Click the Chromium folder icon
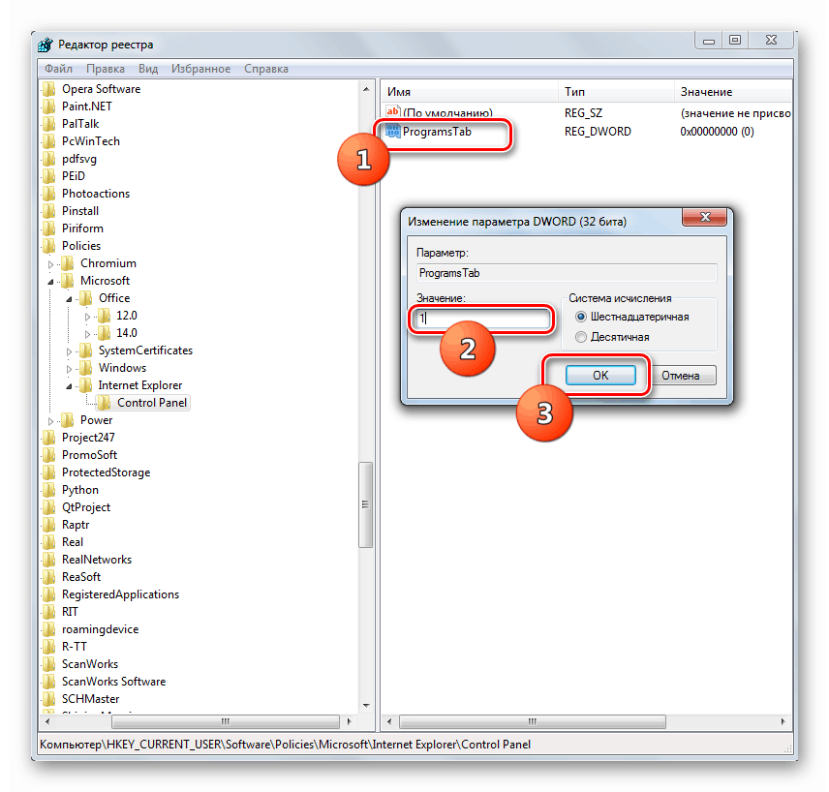The image size is (829, 792). (67, 263)
